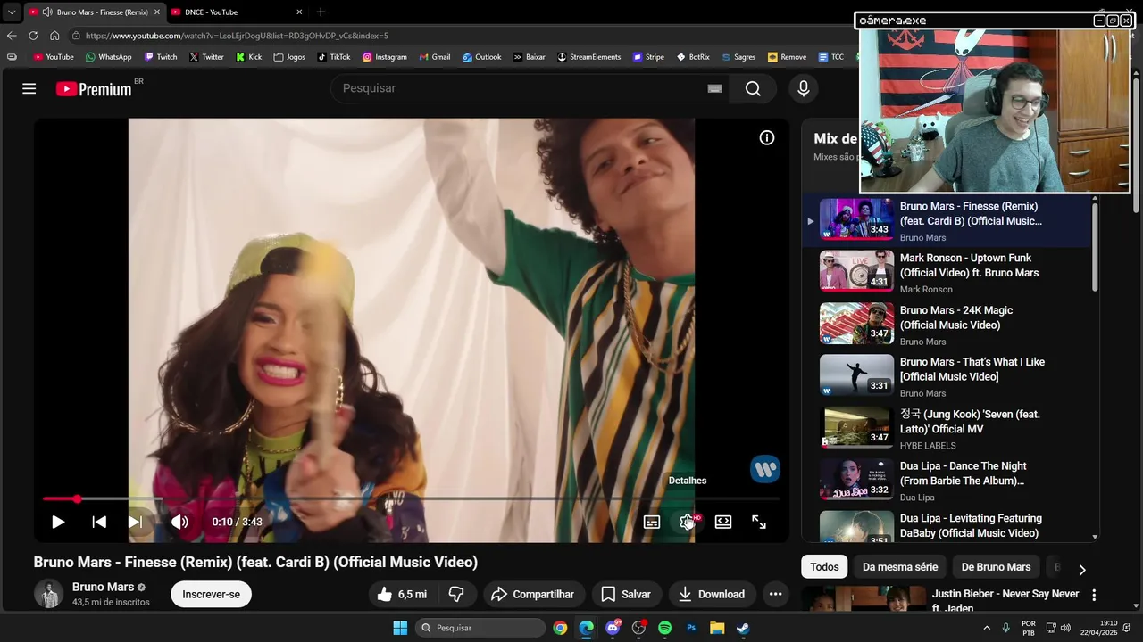The height and width of the screenshot is (642, 1143).
Task: Like the video with 6,5 mi
Action: [402, 594]
